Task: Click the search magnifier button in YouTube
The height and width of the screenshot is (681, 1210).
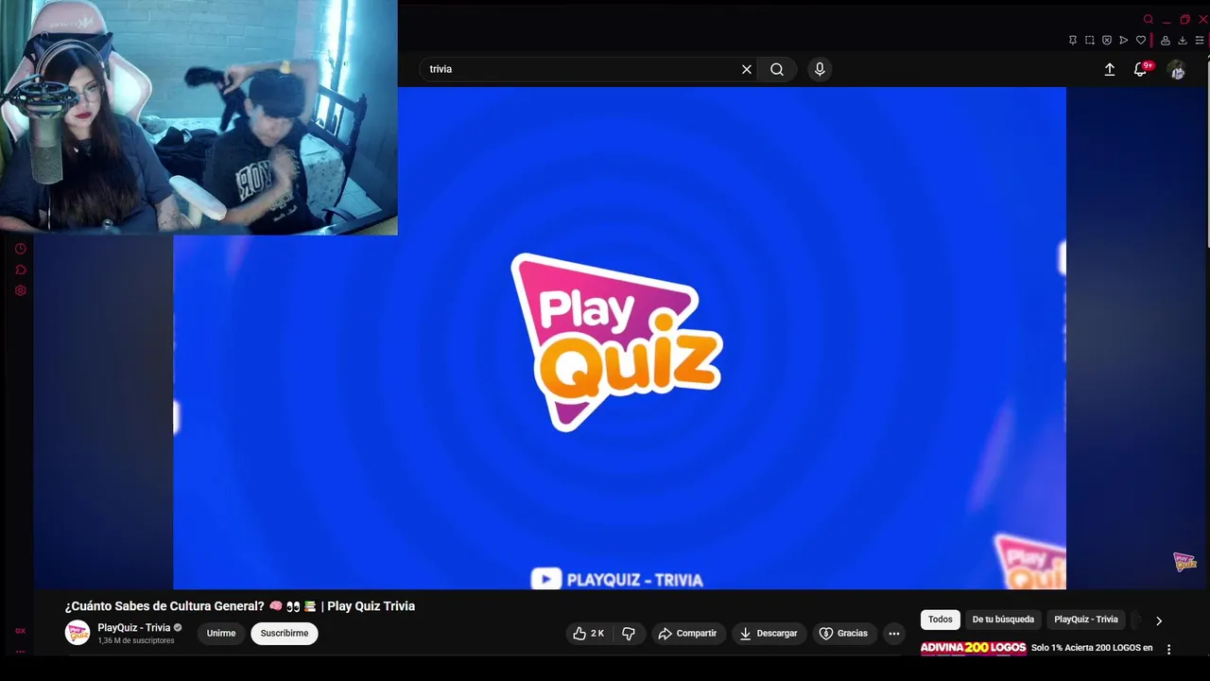Action: tap(777, 69)
